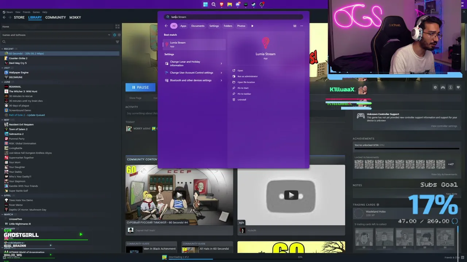The width and height of the screenshot is (467, 262).
Task: Choose Open file location
Action: 246,82
